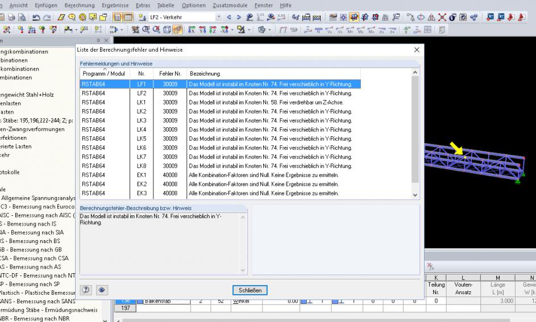The height and width of the screenshot is (322, 536).
Task: Click the Y view direction icon
Action: tap(202, 30)
